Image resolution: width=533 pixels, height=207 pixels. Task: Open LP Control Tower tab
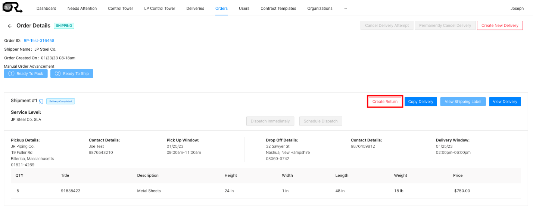pos(159,8)
